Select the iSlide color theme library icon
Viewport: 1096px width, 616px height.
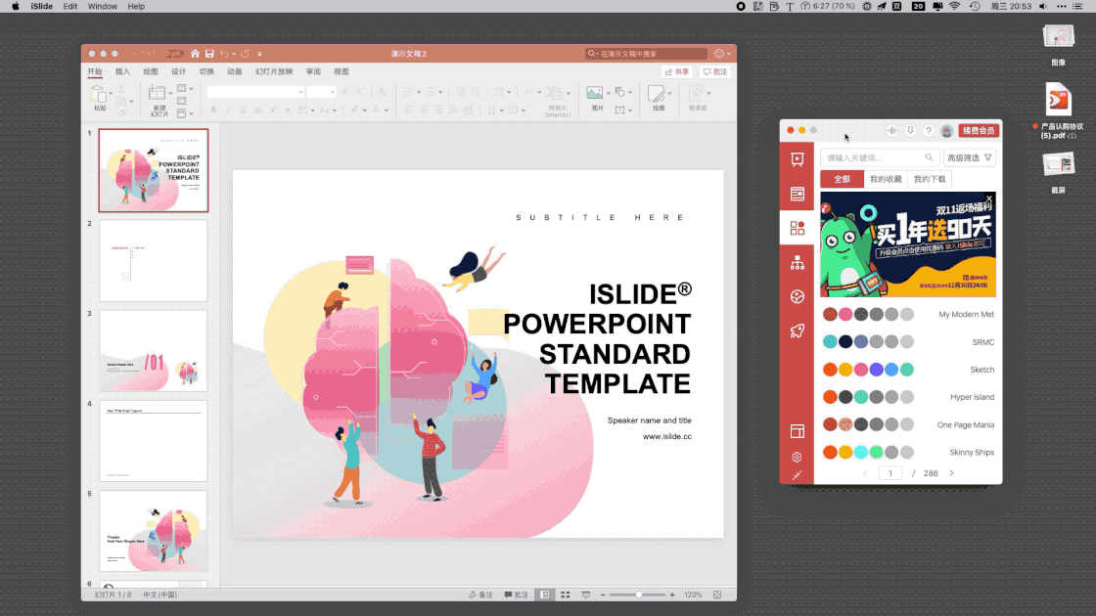click(797, 228)
